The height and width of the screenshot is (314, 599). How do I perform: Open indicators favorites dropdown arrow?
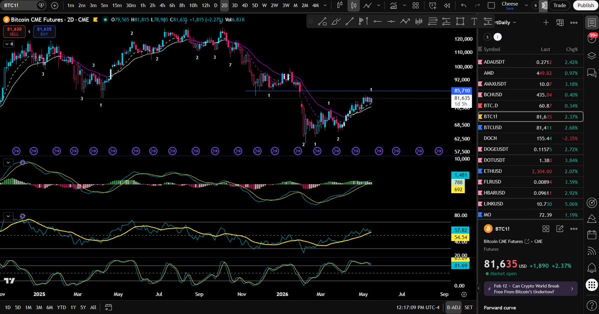tap(404, 5)
